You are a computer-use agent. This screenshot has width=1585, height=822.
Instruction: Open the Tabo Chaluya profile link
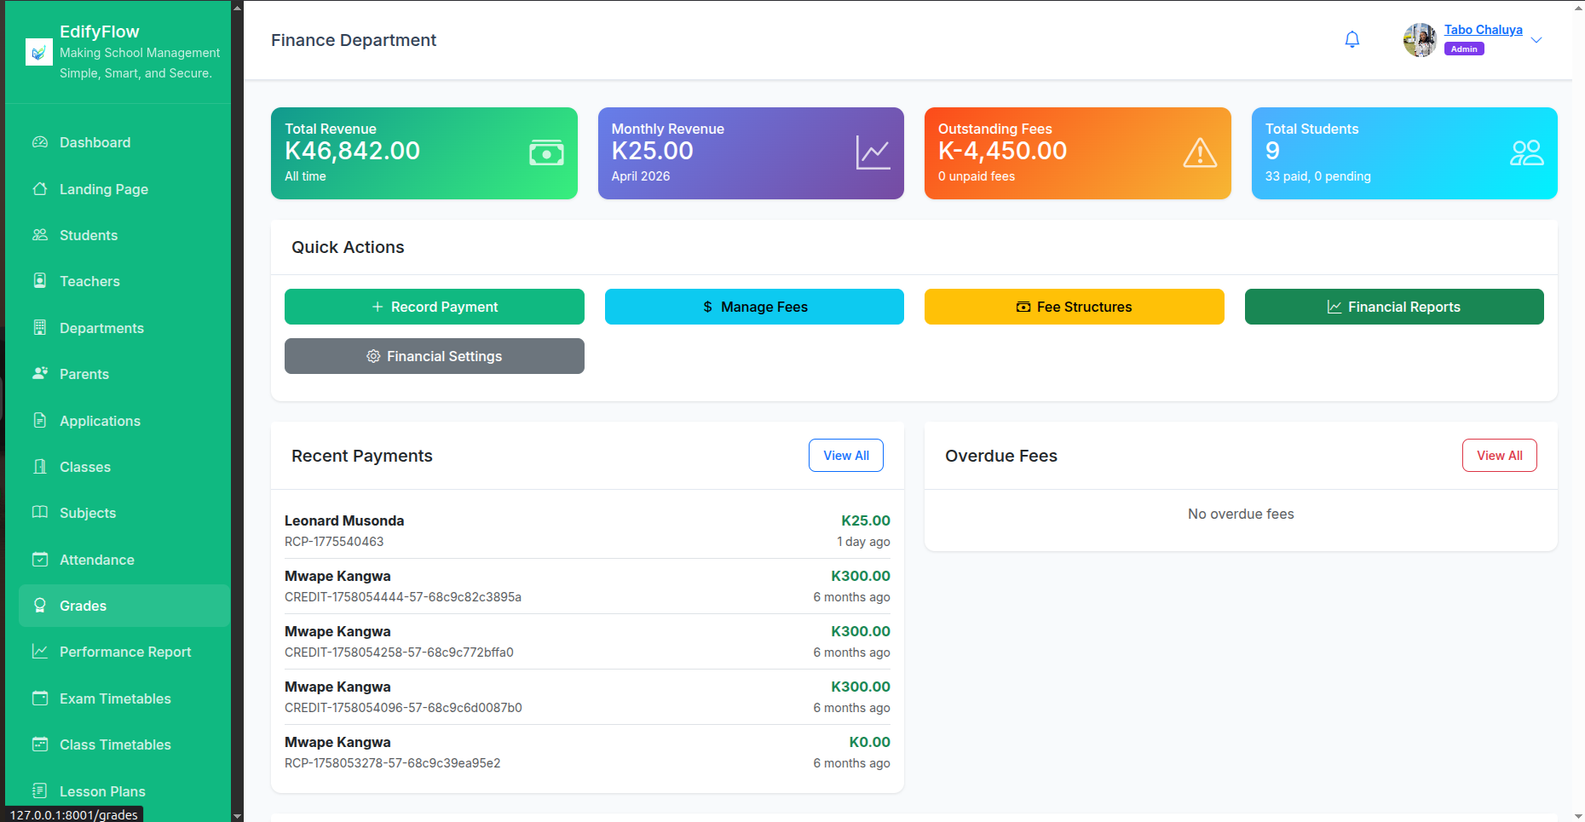pos(1483,30)
